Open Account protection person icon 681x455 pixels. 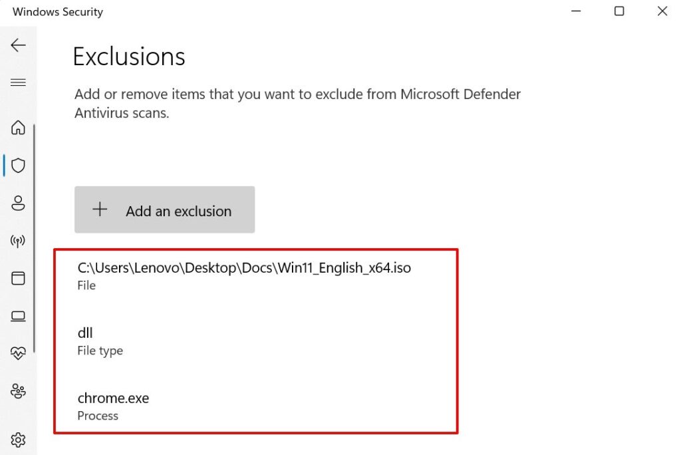(x=18, y=203)
